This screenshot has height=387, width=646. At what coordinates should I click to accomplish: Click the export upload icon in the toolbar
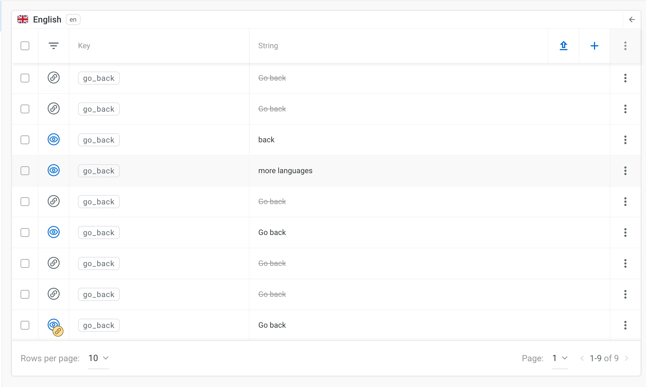(x=563, y=46)
